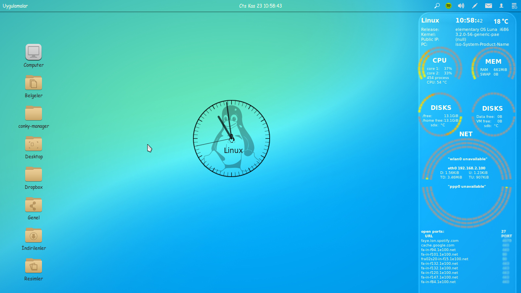521x293 pixels.
Task: Click the '3.2.0-56-generic-pae' kernel value
Action: coord(477,34)
